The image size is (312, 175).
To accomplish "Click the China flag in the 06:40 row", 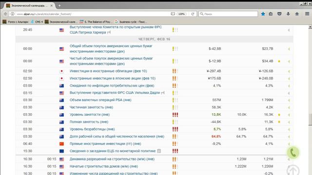I will [62, 144].
